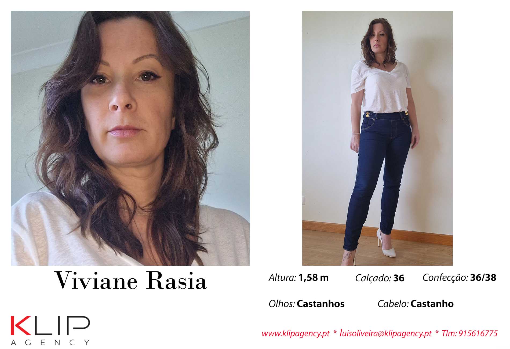Click the Altura label
This screenshot has height=349, width=510.
[282, 278]
